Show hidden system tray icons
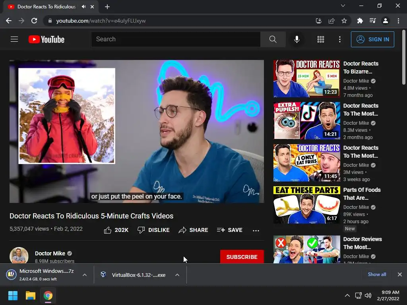 tap(347, 295)
